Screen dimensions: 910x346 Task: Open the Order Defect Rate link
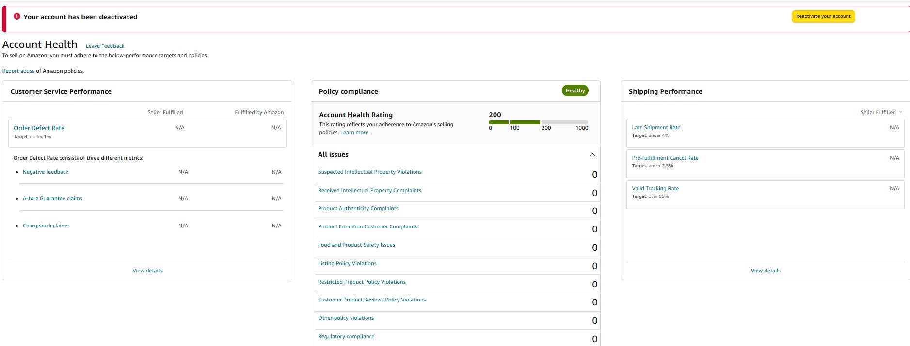[x=39, y=128]
